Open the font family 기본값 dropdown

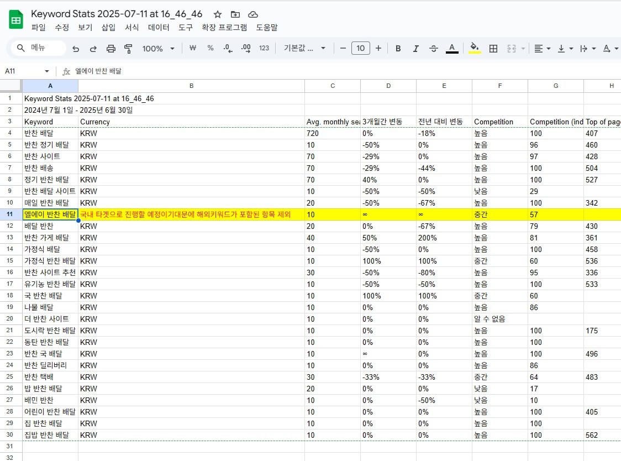(x=304, y=48)
